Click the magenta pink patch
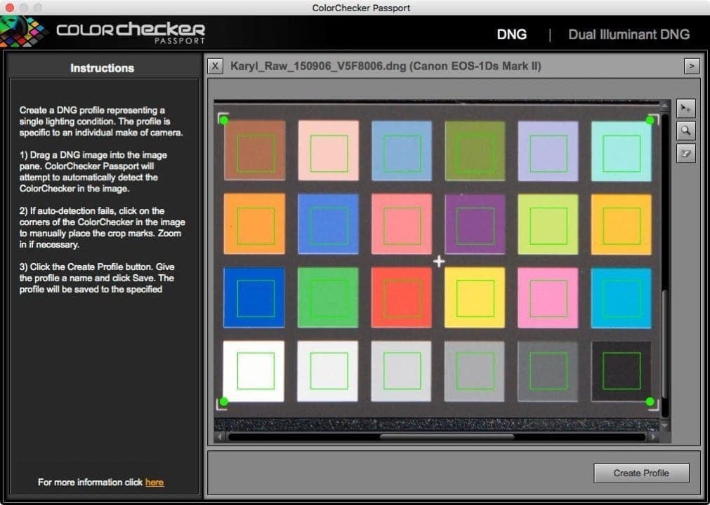 pyautogui.click(x=548, y=297)
